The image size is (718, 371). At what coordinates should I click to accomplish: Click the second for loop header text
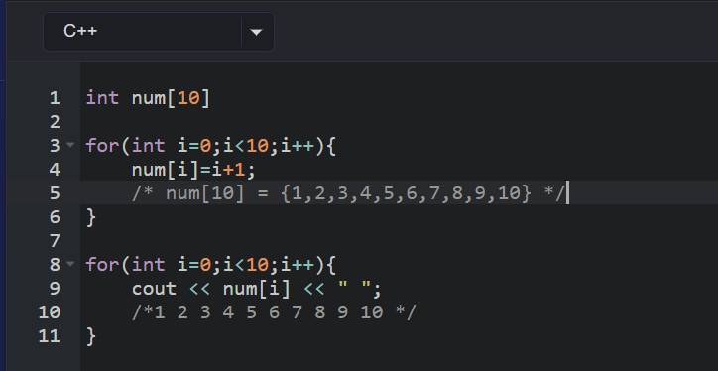211,265
